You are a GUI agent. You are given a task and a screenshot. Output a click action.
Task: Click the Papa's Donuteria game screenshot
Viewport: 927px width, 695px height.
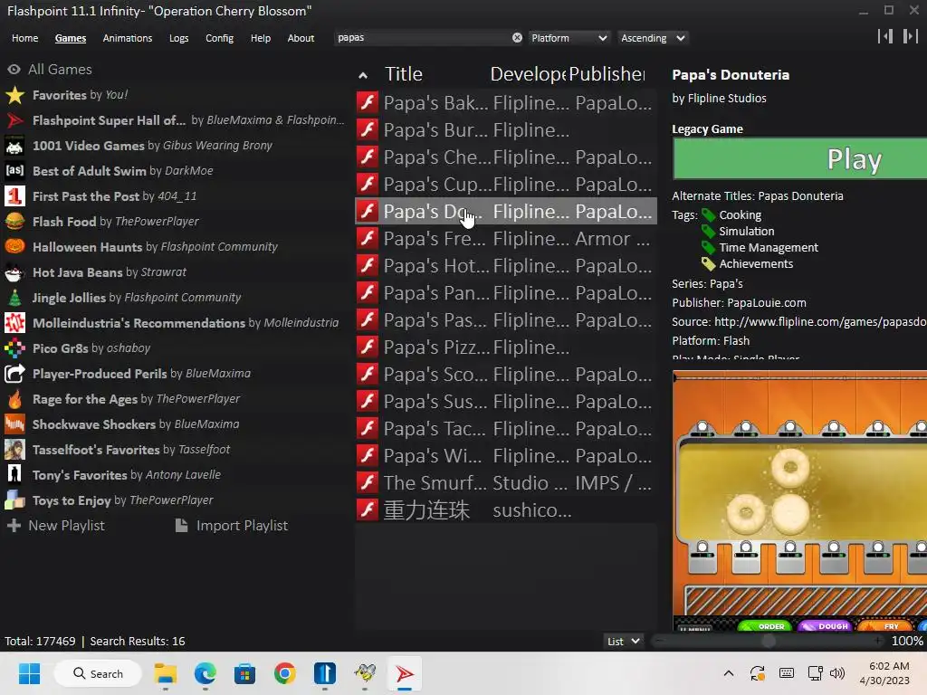point(799,501)
